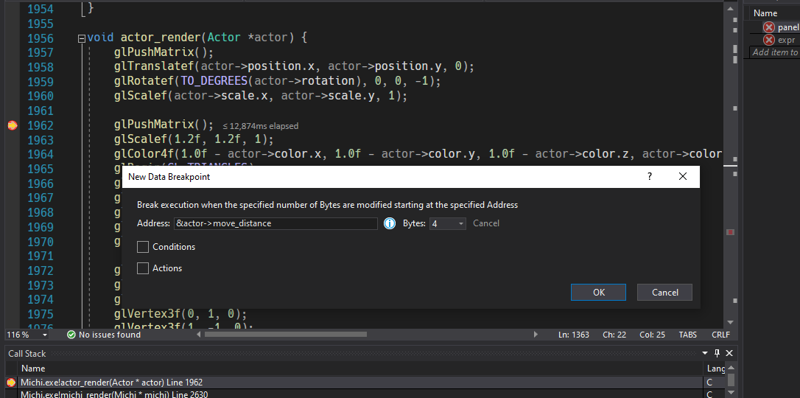Open the 116 % zoom dropdown
This screenshot has width=800, height=398.
pyautogui.click(x=44, y=335)
